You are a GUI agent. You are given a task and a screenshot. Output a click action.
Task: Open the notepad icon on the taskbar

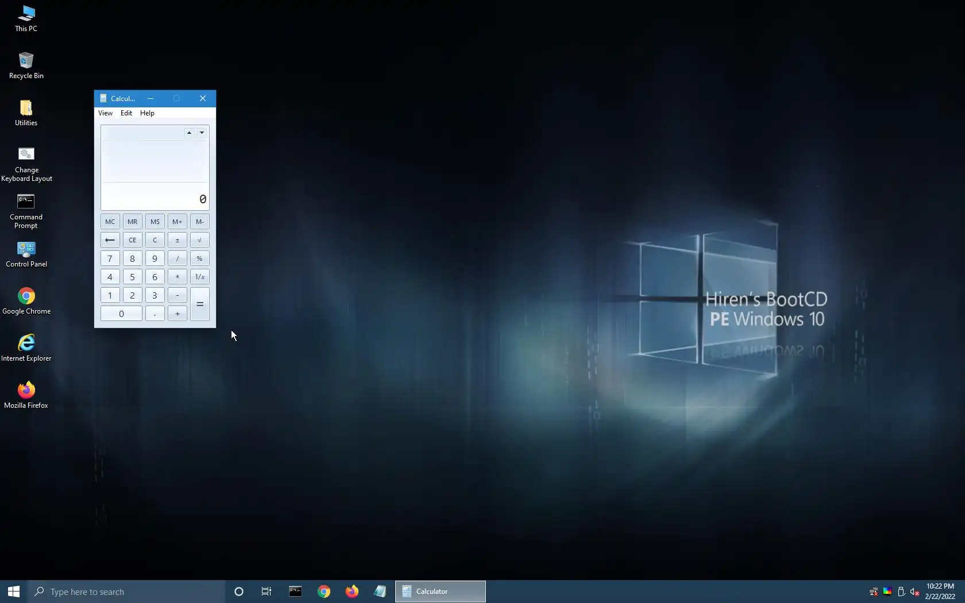coord(380,592)
